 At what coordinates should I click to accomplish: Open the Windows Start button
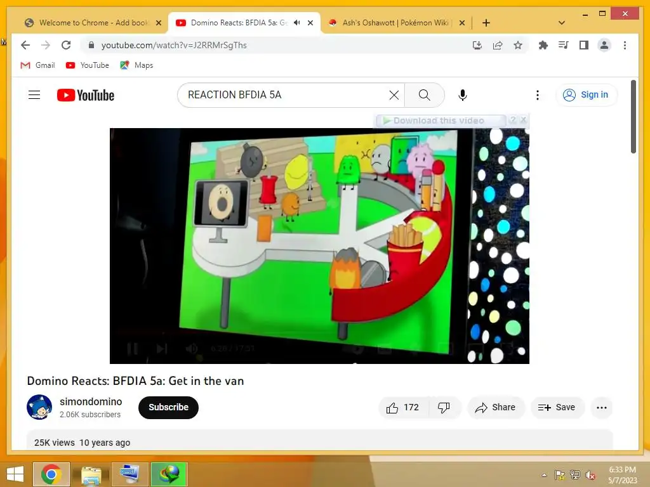(x=15, y=474)
